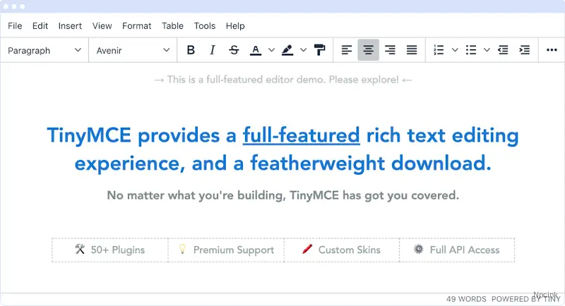This screenshot has height=306, width=565.
Task: Expand numbered list style options
Action: pos(455,50)
